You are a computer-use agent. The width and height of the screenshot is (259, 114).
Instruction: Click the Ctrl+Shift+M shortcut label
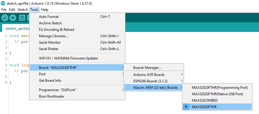(x=110, y=42)
